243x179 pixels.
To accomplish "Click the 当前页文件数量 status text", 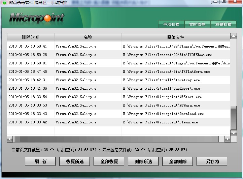I will (x=54, y=150).
